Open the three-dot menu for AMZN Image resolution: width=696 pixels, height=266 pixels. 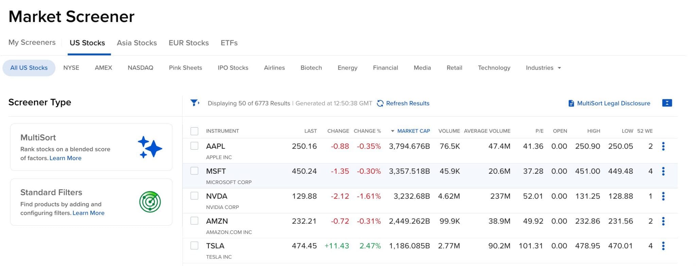click(x=663, y=221)
